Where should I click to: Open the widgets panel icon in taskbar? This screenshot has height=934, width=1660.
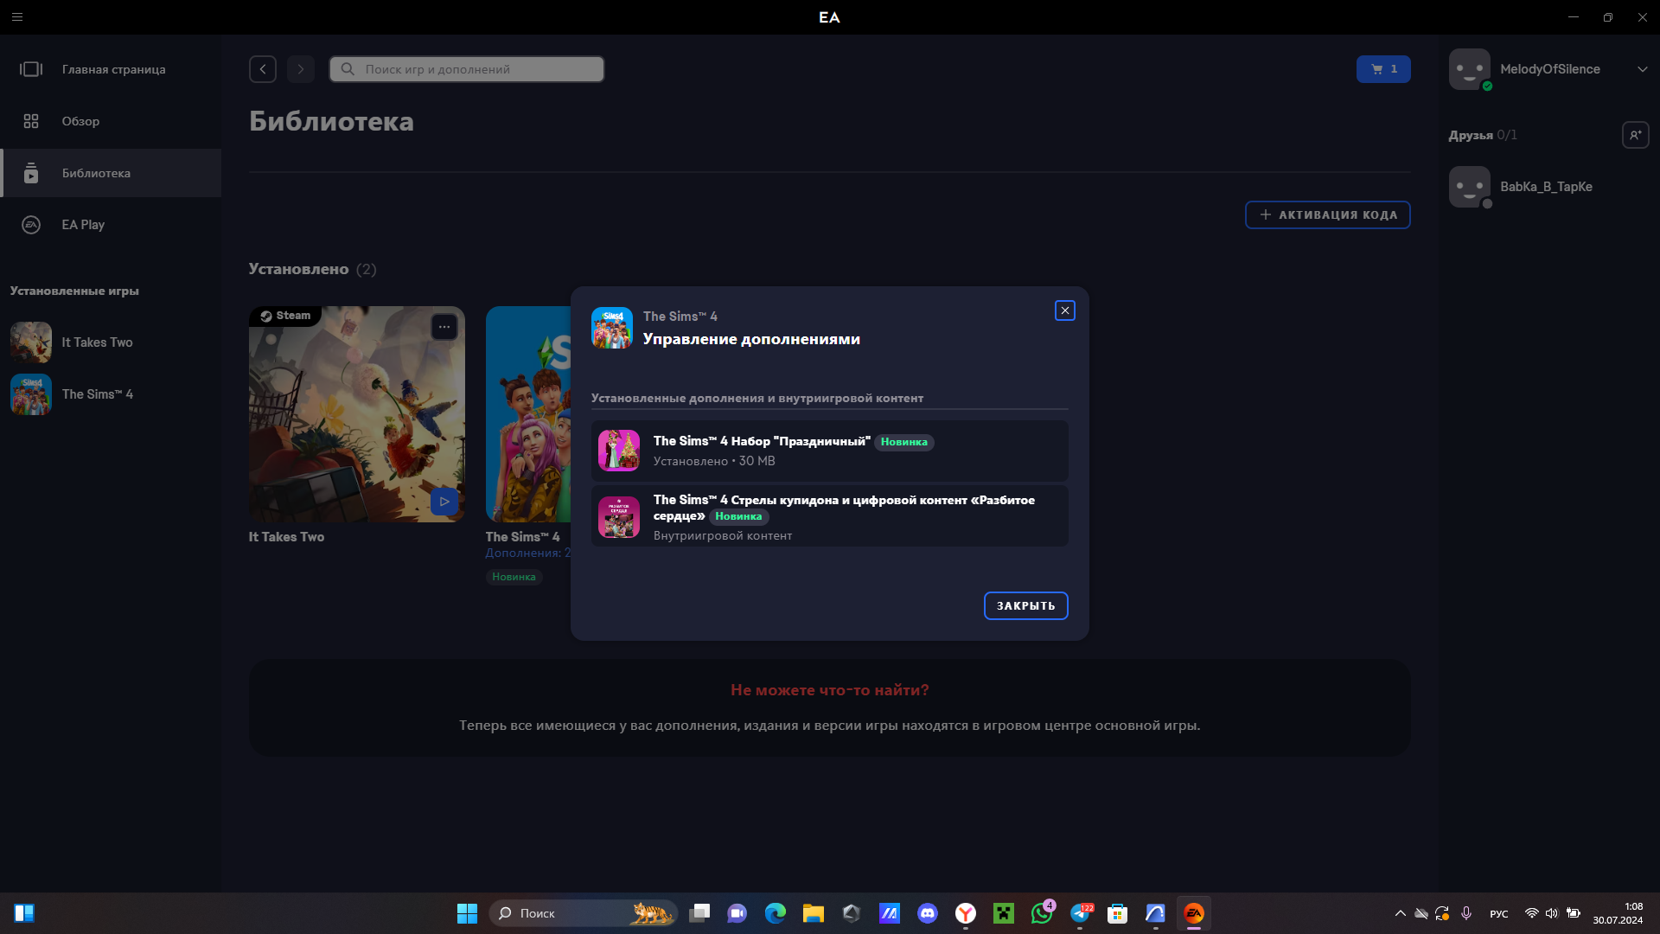pos(24,913)
